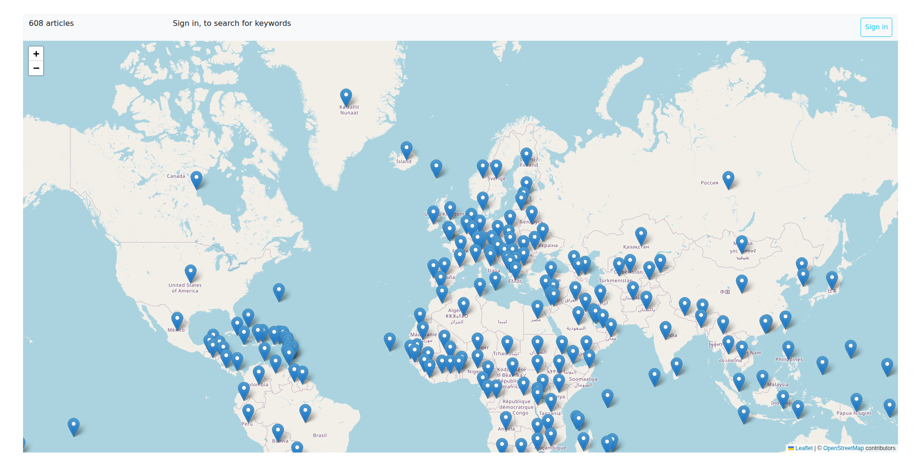This screenshot has width=921, height=476.
Task: Zoom out using the minus control
Action: coord(36,69)
